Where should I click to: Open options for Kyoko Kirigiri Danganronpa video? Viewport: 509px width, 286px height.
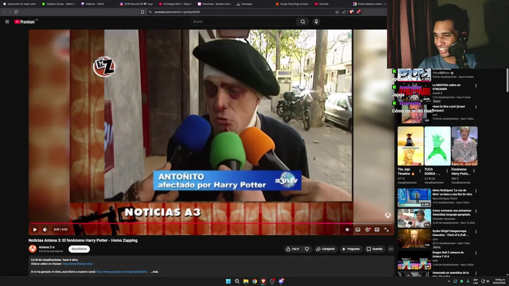(x=476, y=232)
